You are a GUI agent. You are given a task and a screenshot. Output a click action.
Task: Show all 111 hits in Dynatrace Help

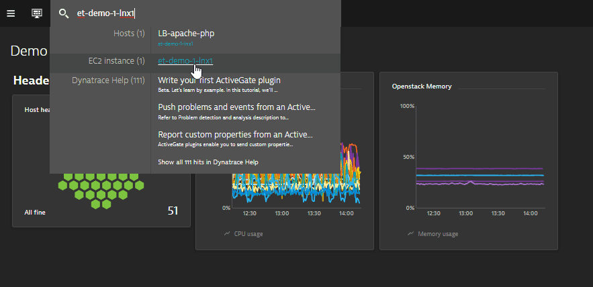click(208, 162)
